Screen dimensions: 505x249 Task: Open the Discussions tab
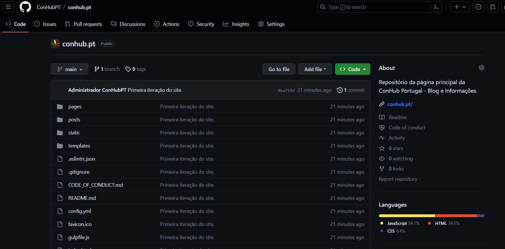point(128,24)
